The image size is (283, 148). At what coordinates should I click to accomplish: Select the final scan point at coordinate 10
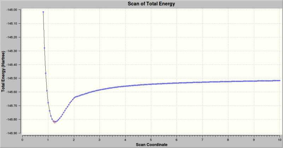(x=279, y=81)
